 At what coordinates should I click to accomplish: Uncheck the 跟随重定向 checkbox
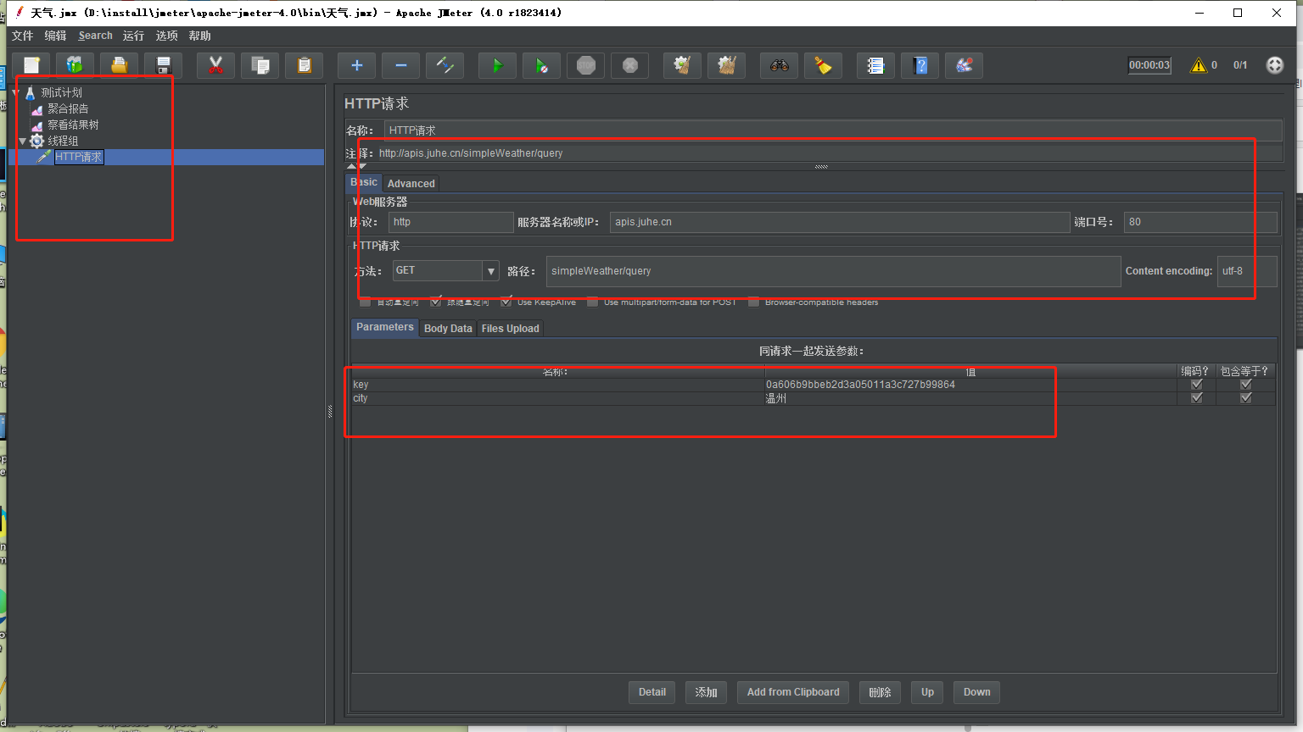pos(436,302)
